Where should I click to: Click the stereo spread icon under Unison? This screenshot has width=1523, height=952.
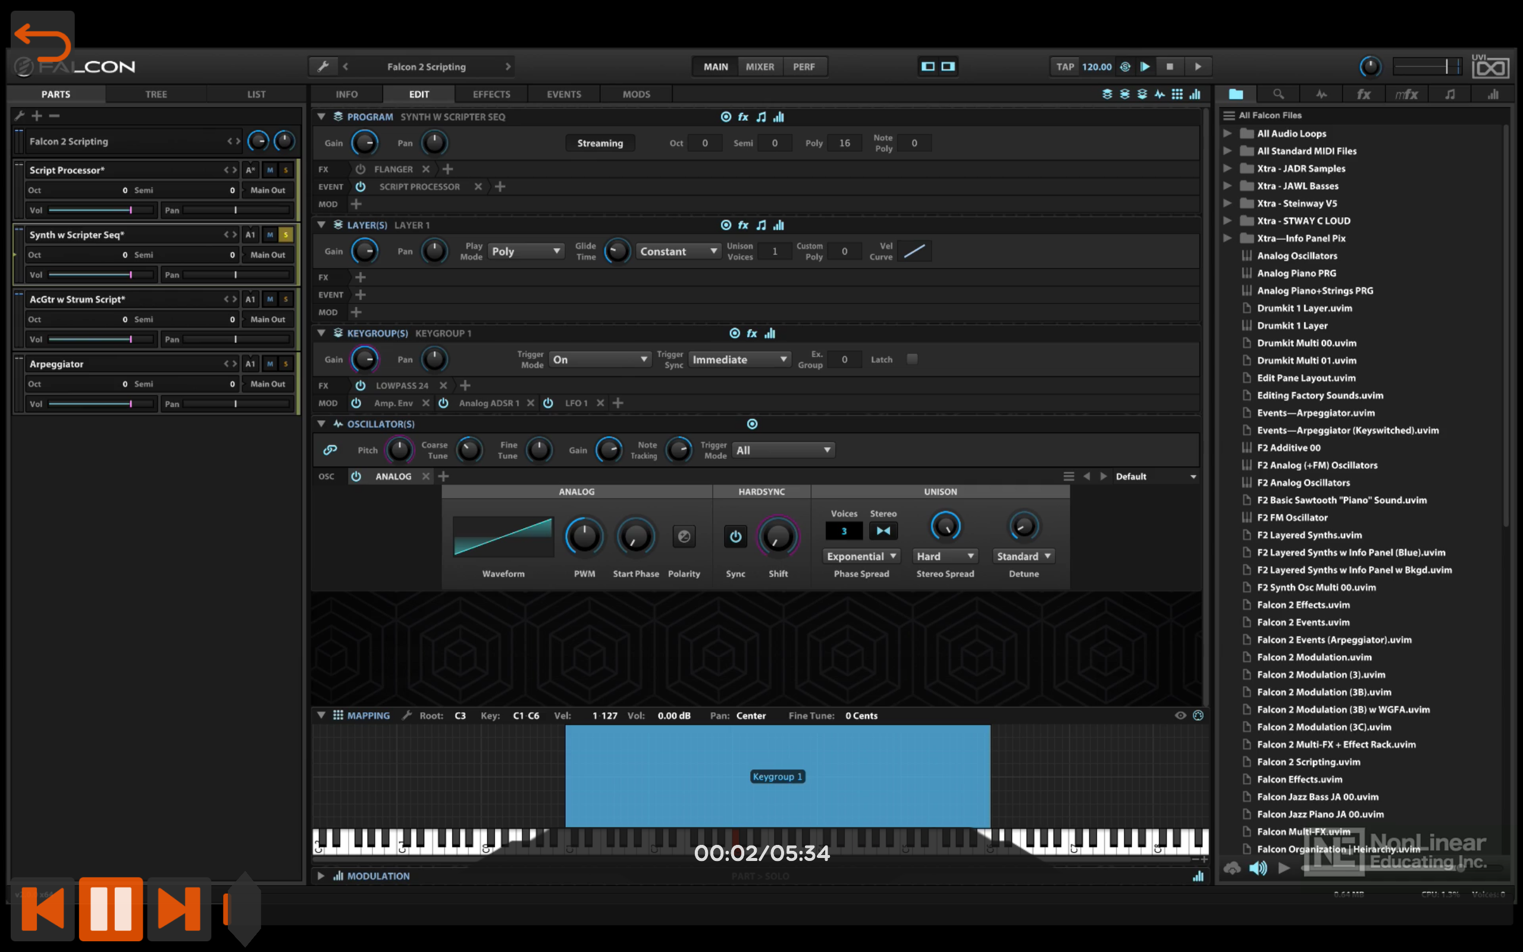pos(883,531)
